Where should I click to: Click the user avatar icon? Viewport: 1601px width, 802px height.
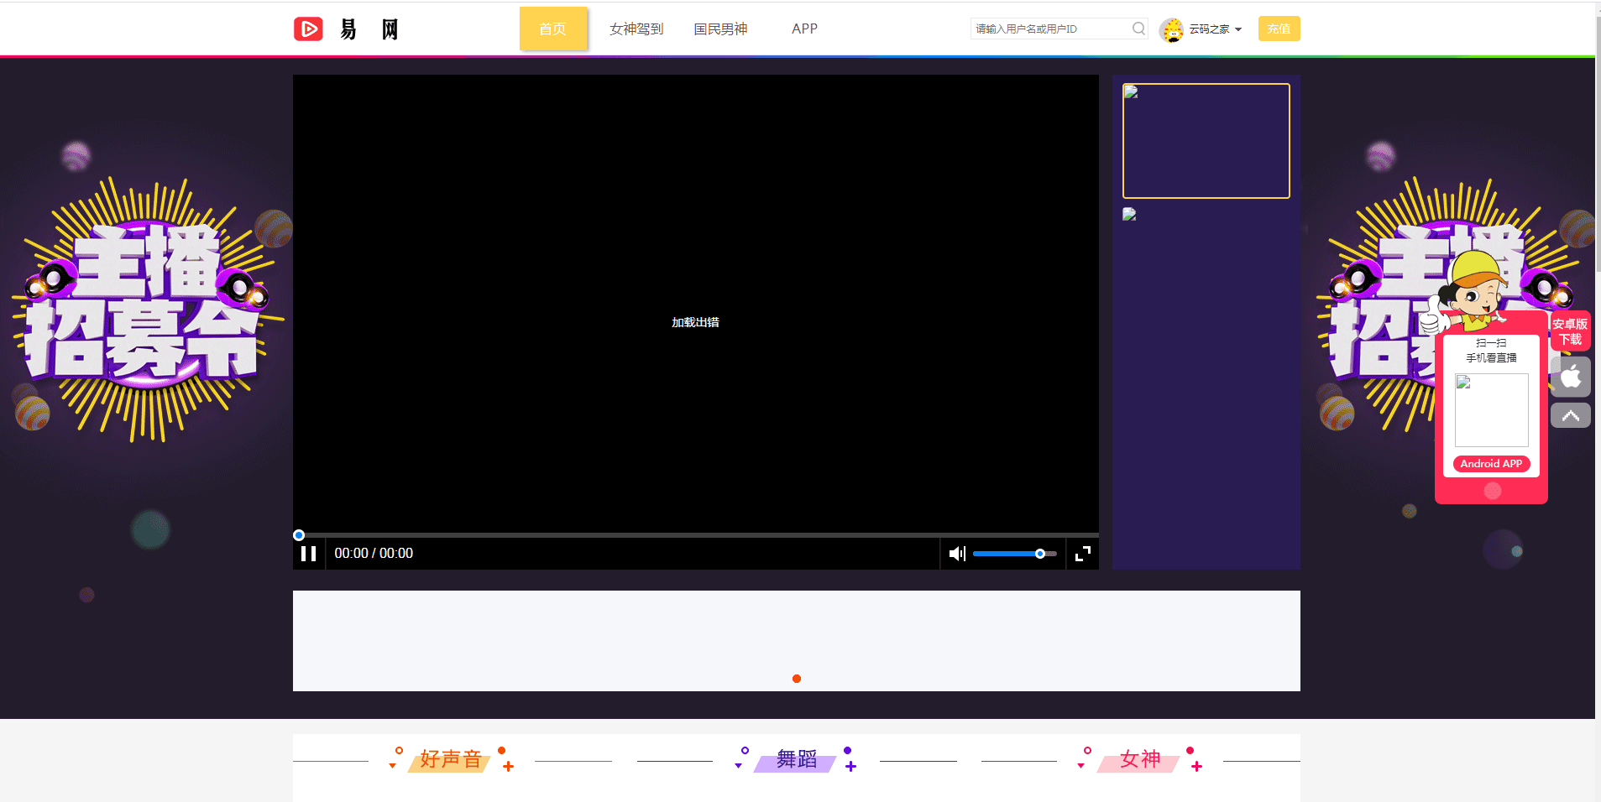click(x=1171, y=29)
